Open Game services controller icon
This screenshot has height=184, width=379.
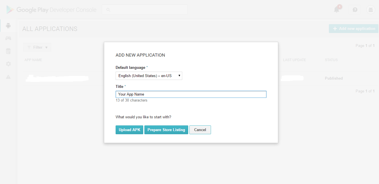click(x=8, y=38)
